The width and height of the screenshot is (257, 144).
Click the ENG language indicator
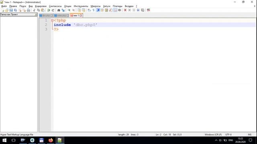(x=231, y=140)
